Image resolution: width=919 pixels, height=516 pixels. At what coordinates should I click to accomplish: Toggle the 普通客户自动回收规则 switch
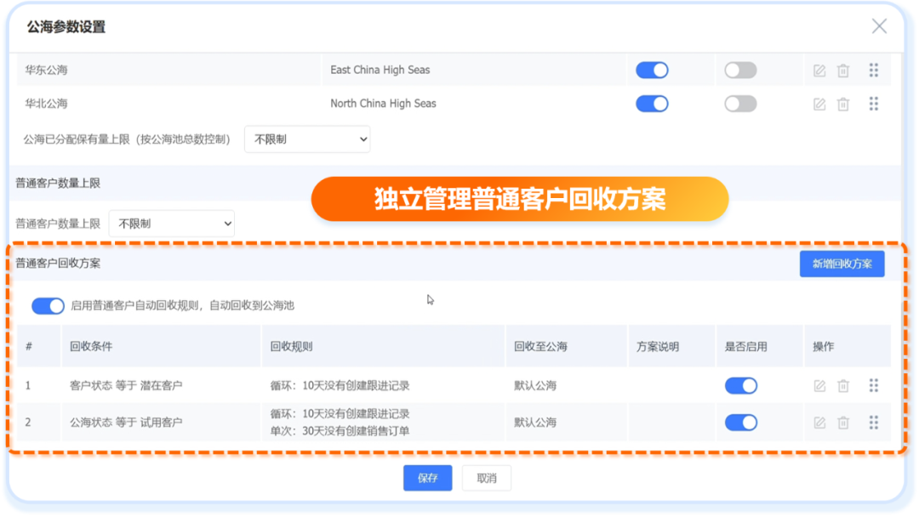pos(49,305)
